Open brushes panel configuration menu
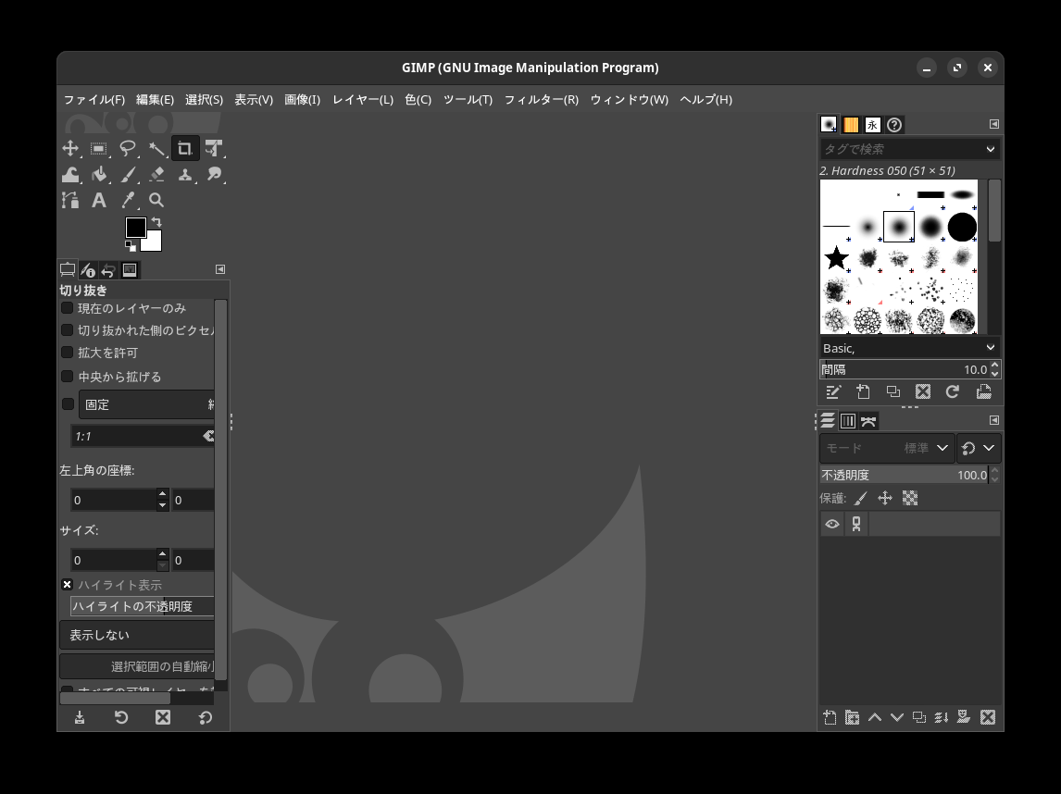Image resolution: width=1061 pixels, height=794 pixels. point(994,124)
